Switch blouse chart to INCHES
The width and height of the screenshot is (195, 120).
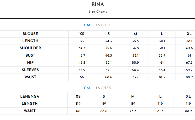(x=104, y=25)
